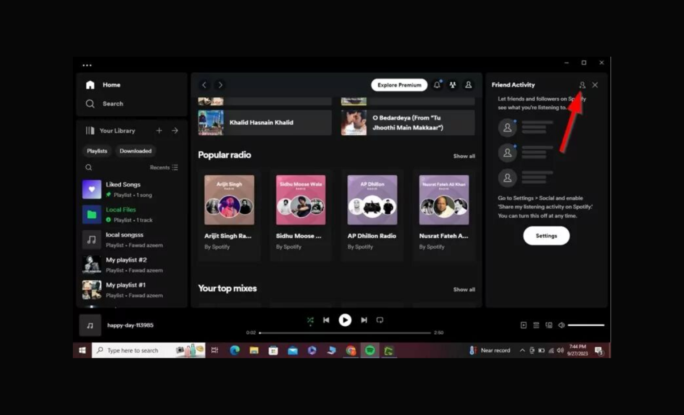Open Mail app from taskbar
Screen dimensions: 684x415
(293, 350)
